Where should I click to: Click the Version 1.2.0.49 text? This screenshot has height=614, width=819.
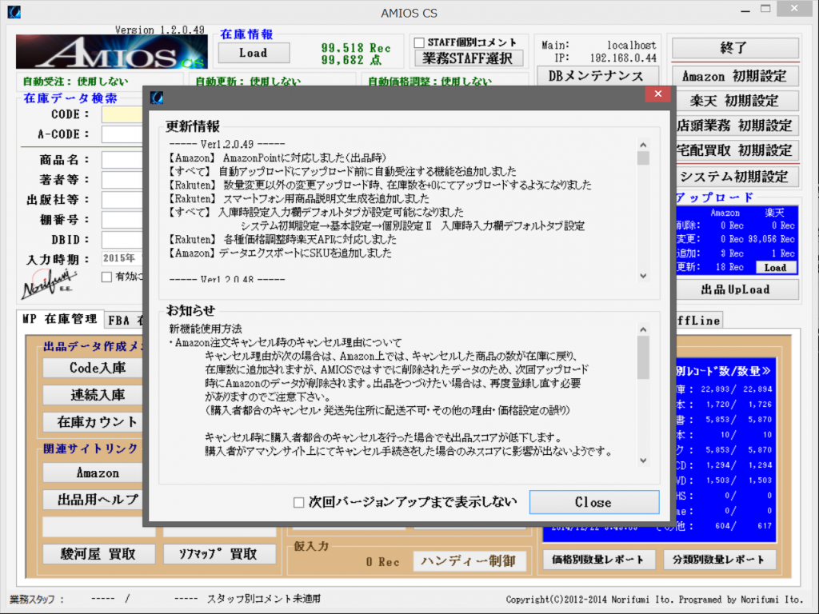coord(159,30)
